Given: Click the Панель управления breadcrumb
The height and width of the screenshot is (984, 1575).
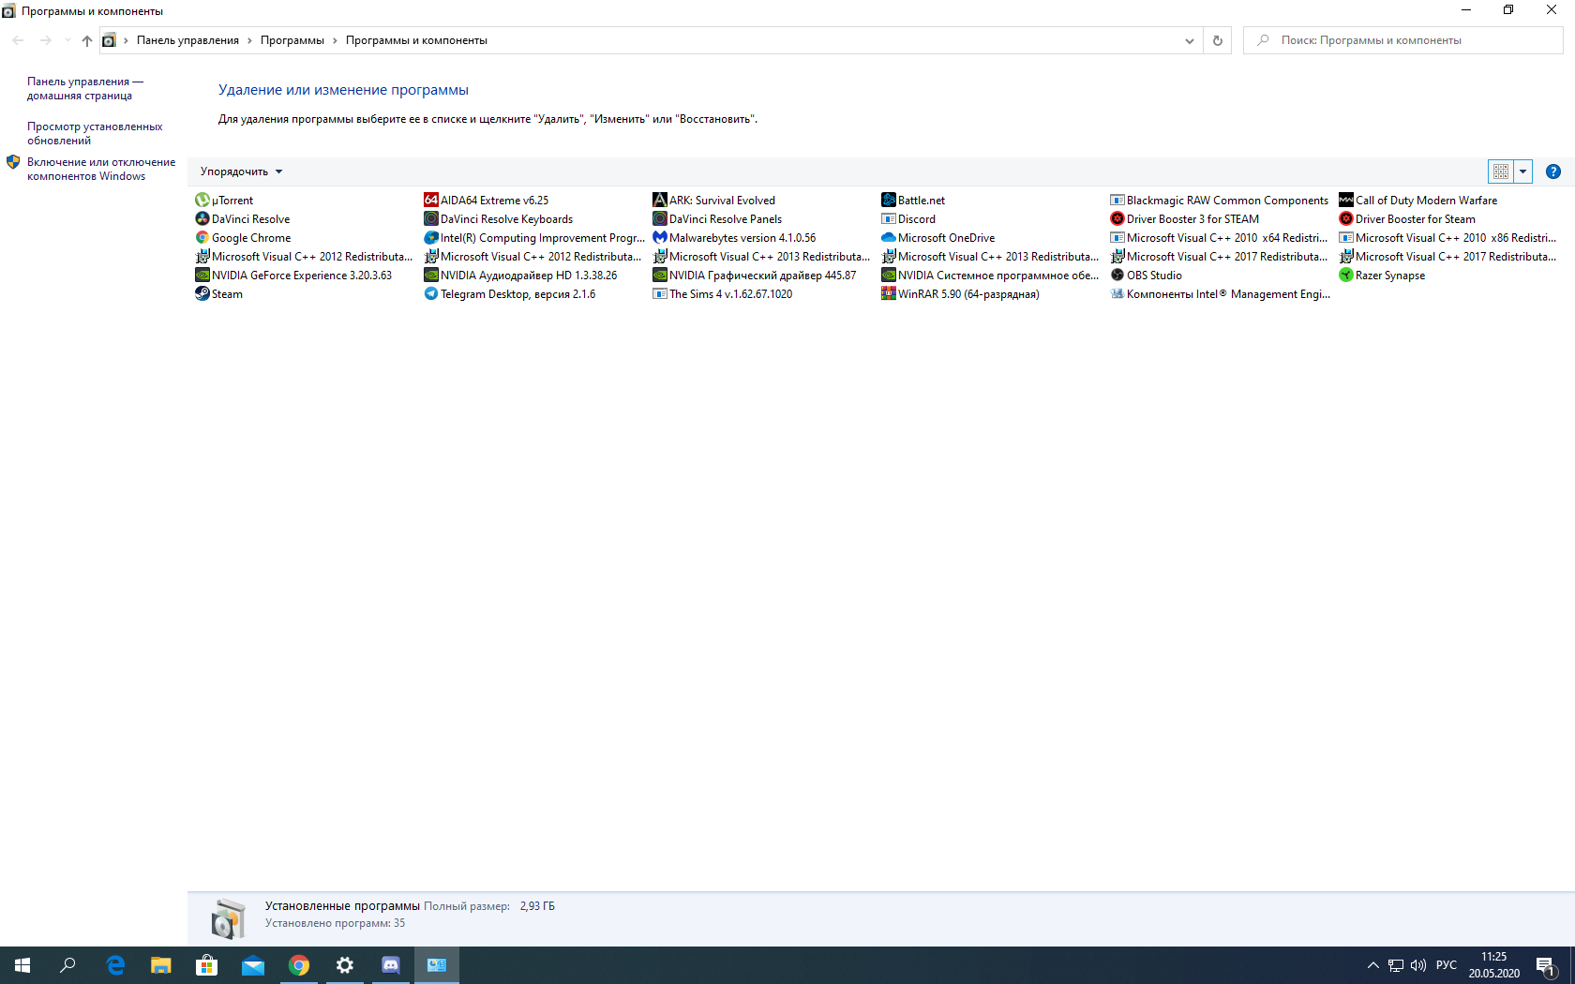Looking at the screenshot, I should coord(187,40).
